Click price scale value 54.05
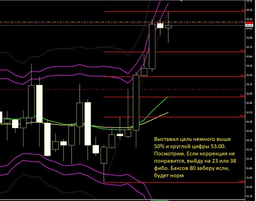Viewport: 256px width, 201px height. tap(249, 28)
